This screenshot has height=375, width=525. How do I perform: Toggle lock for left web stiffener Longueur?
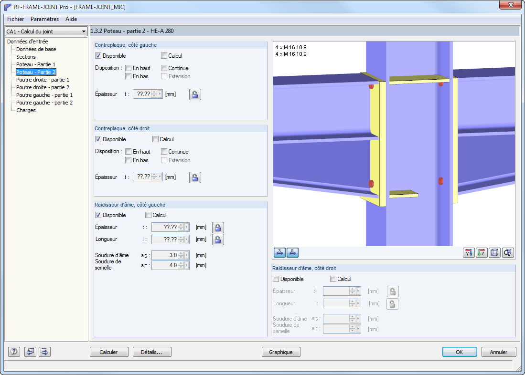pyautogui.click(x=218, y=240)
